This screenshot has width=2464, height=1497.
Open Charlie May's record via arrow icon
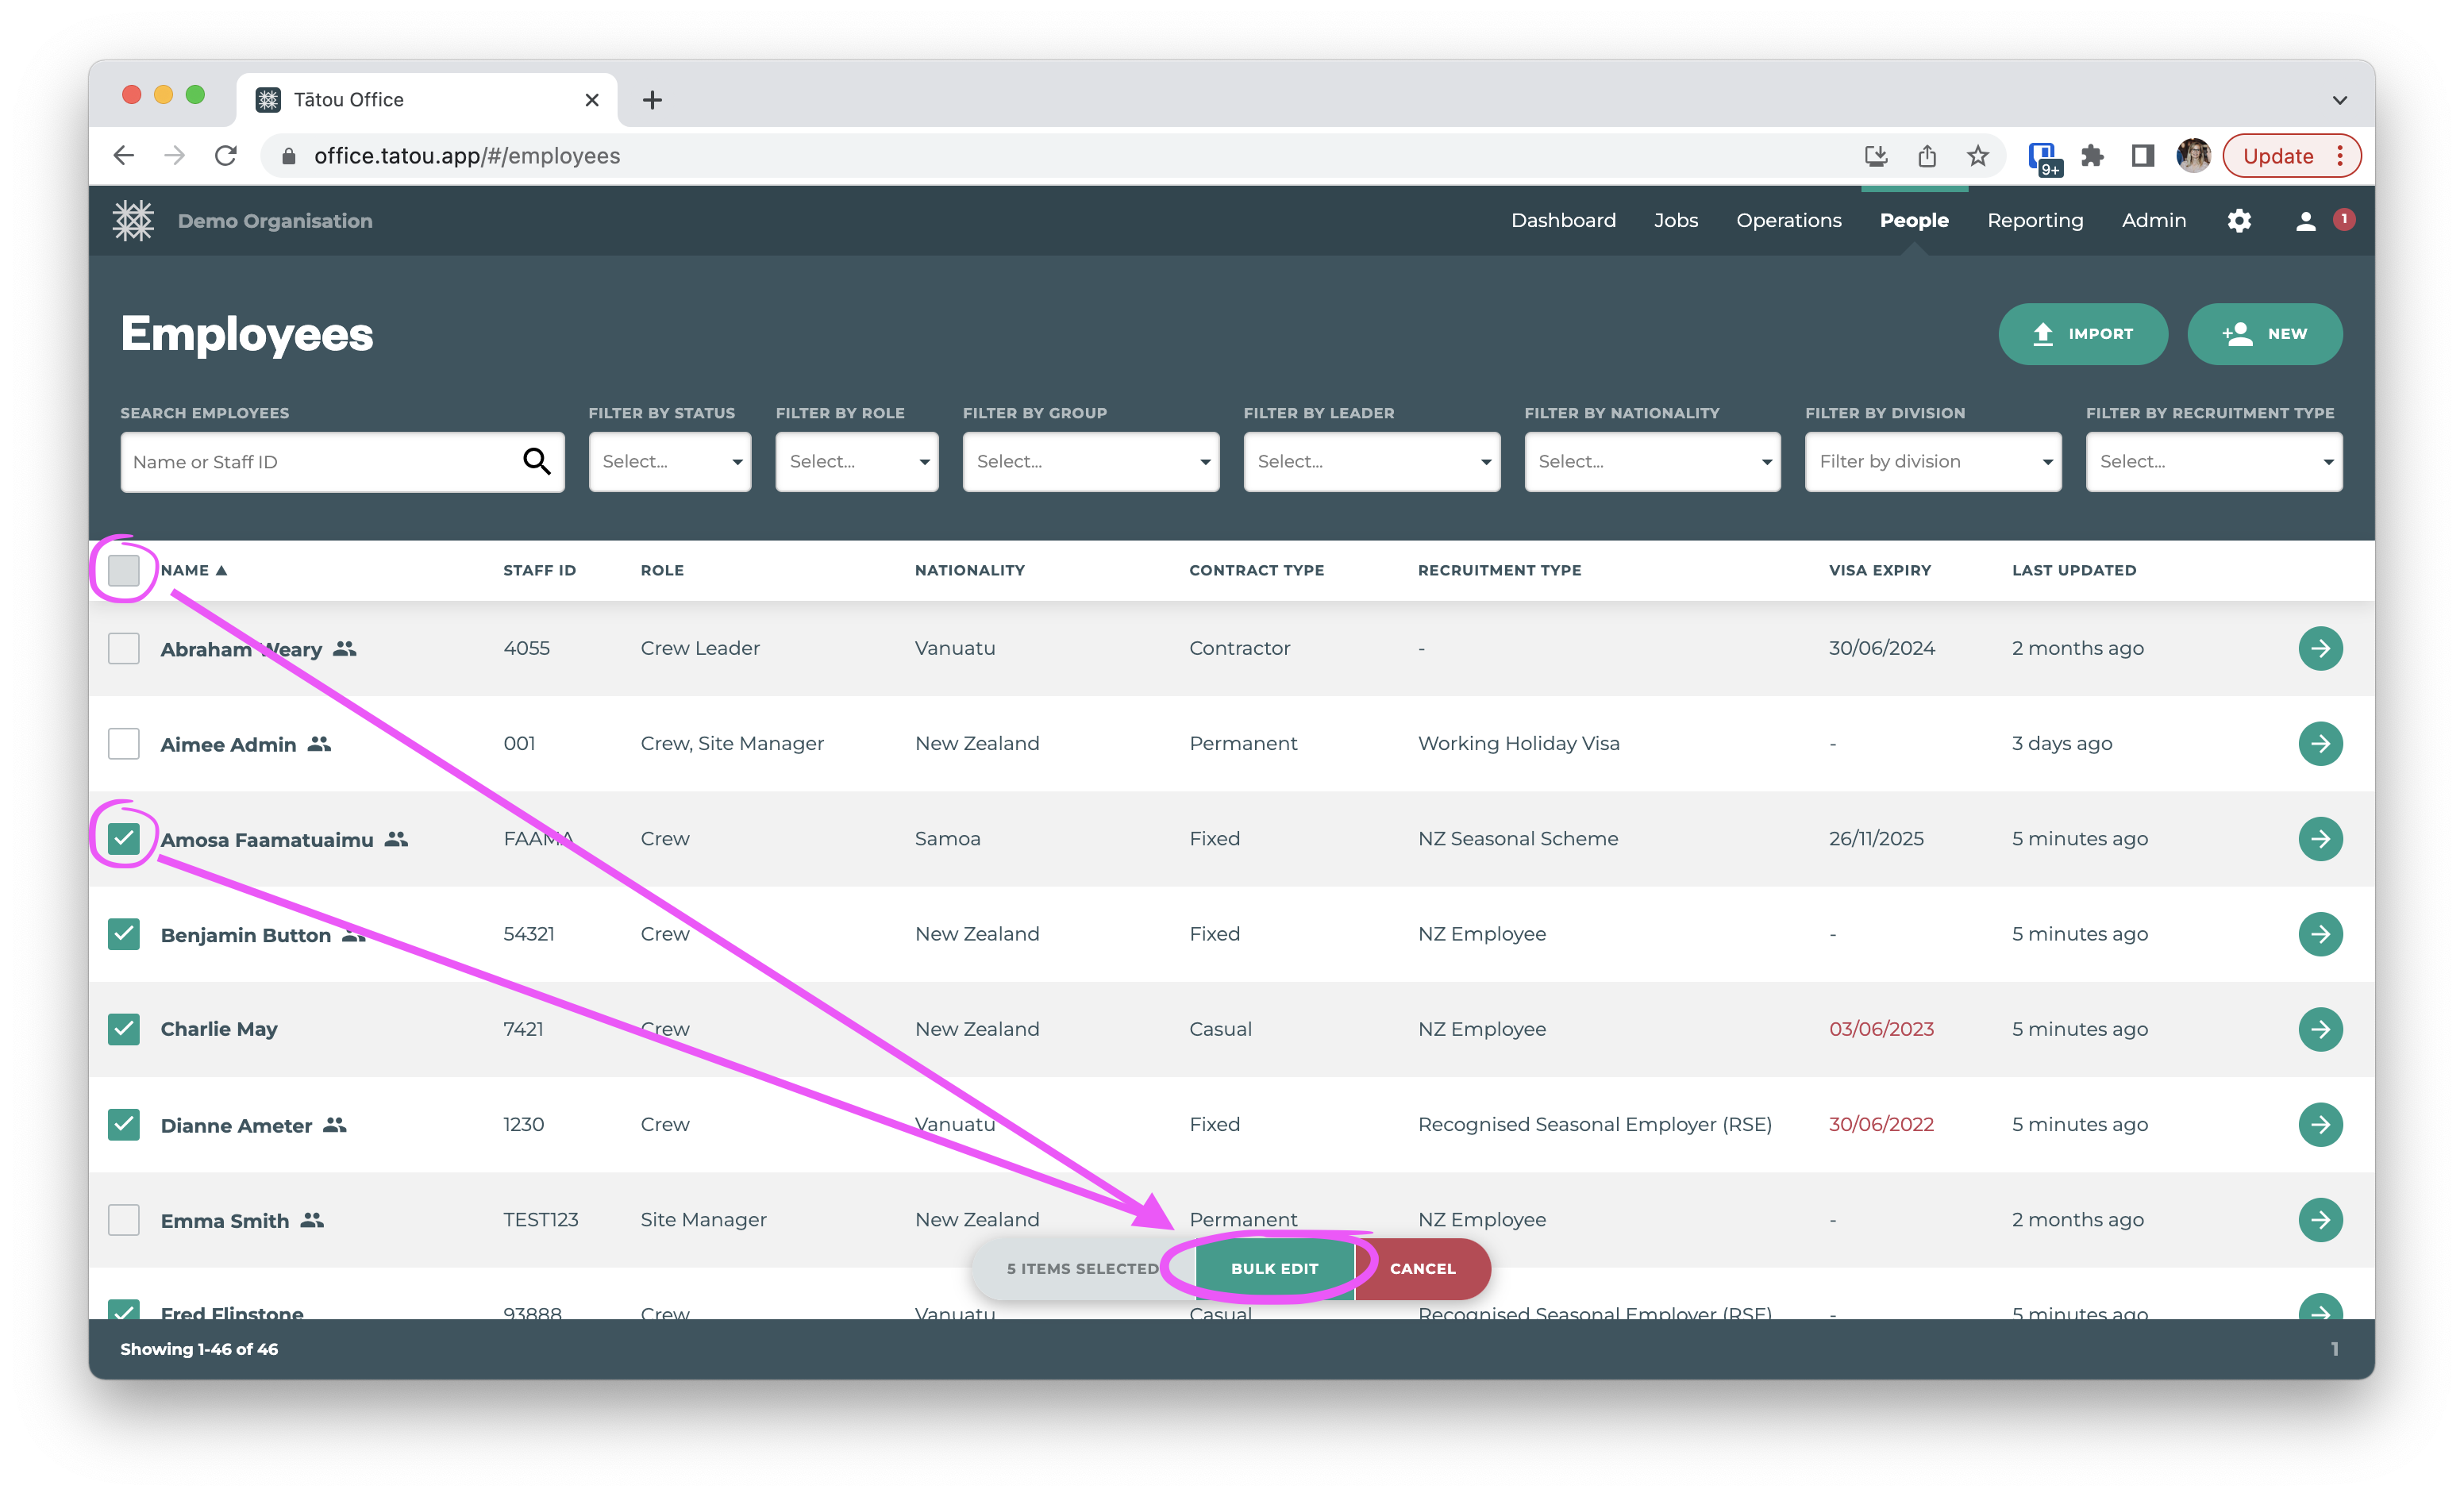tap(2320, 1029)
